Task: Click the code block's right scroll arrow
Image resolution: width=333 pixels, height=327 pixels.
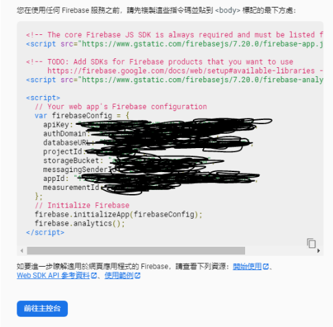Action: [319, 251]
